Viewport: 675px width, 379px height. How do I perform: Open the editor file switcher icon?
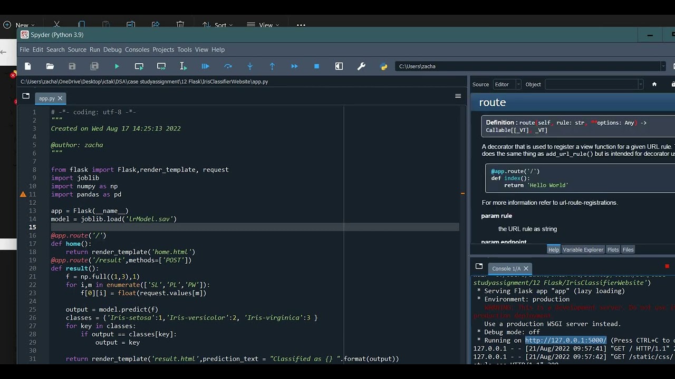click(26, 96)
